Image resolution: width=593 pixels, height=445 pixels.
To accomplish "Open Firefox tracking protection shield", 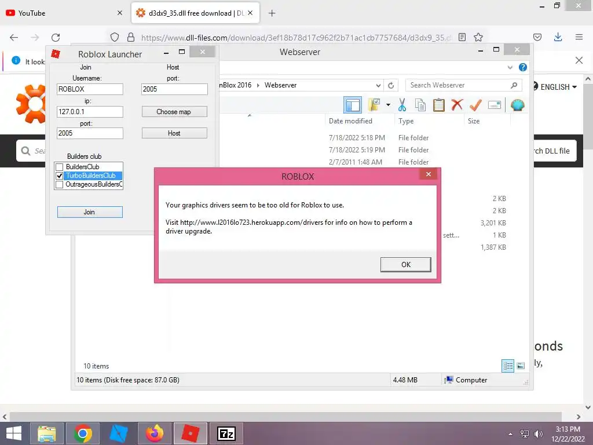I will (x=115, y=37).
